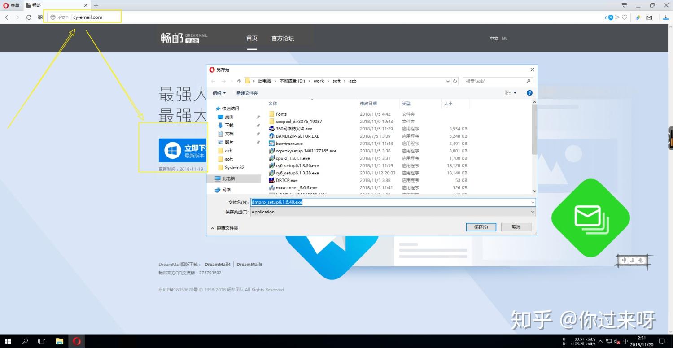Screen dimensions: 673x348
Task: Open Task View from the taskbar
Action: [42, 341]
